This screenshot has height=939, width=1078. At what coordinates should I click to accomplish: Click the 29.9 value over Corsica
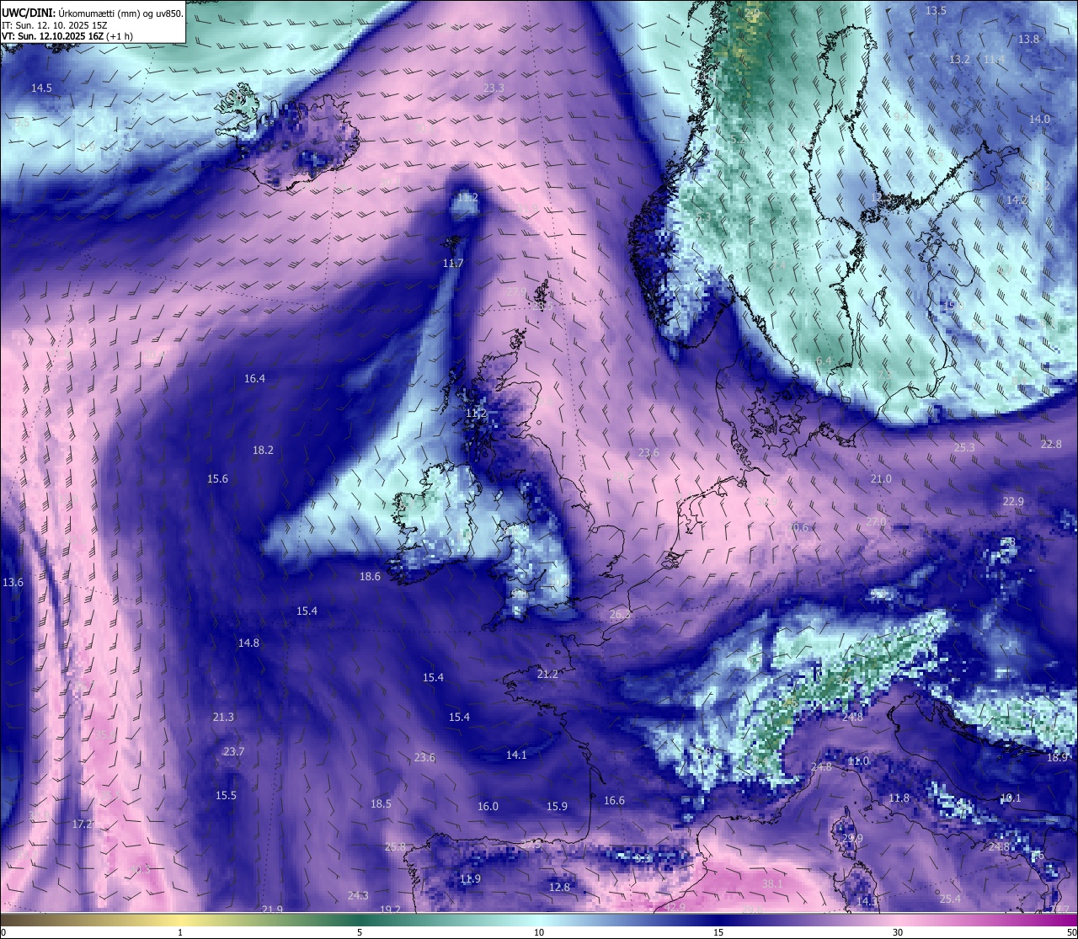[852, 839]
